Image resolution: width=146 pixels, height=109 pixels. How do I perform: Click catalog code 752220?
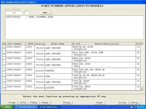point(40,76)
